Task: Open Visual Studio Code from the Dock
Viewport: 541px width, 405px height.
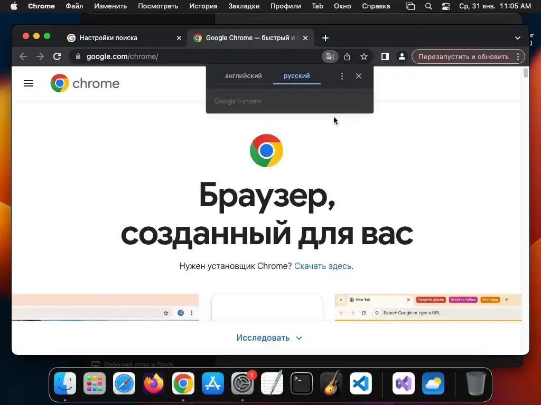Action: pyautogui.click(x=361, y=383)
